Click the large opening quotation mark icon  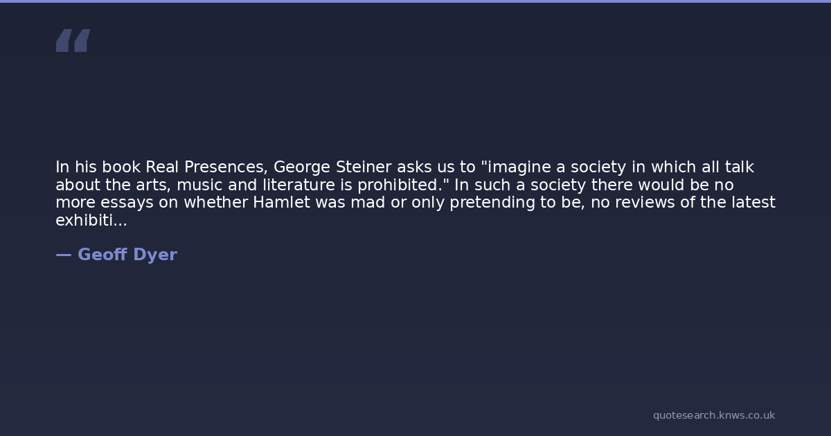point(73,41)
